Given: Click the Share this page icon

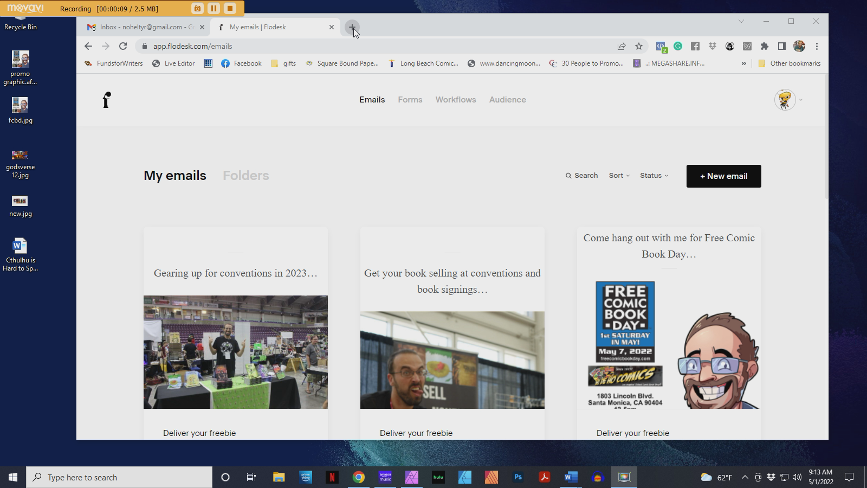Looking at the screenshot, I should point(622,47).
